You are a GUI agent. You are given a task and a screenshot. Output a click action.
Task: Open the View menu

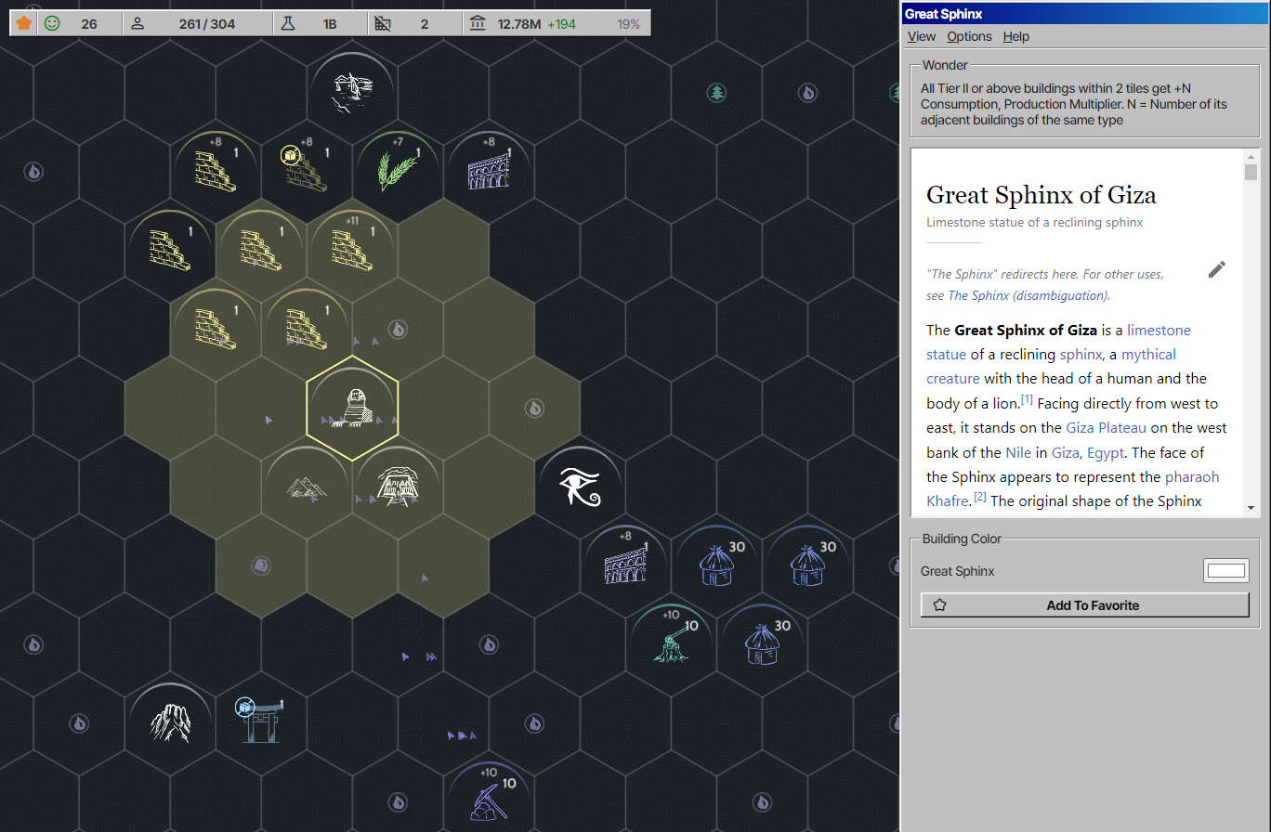922,36
